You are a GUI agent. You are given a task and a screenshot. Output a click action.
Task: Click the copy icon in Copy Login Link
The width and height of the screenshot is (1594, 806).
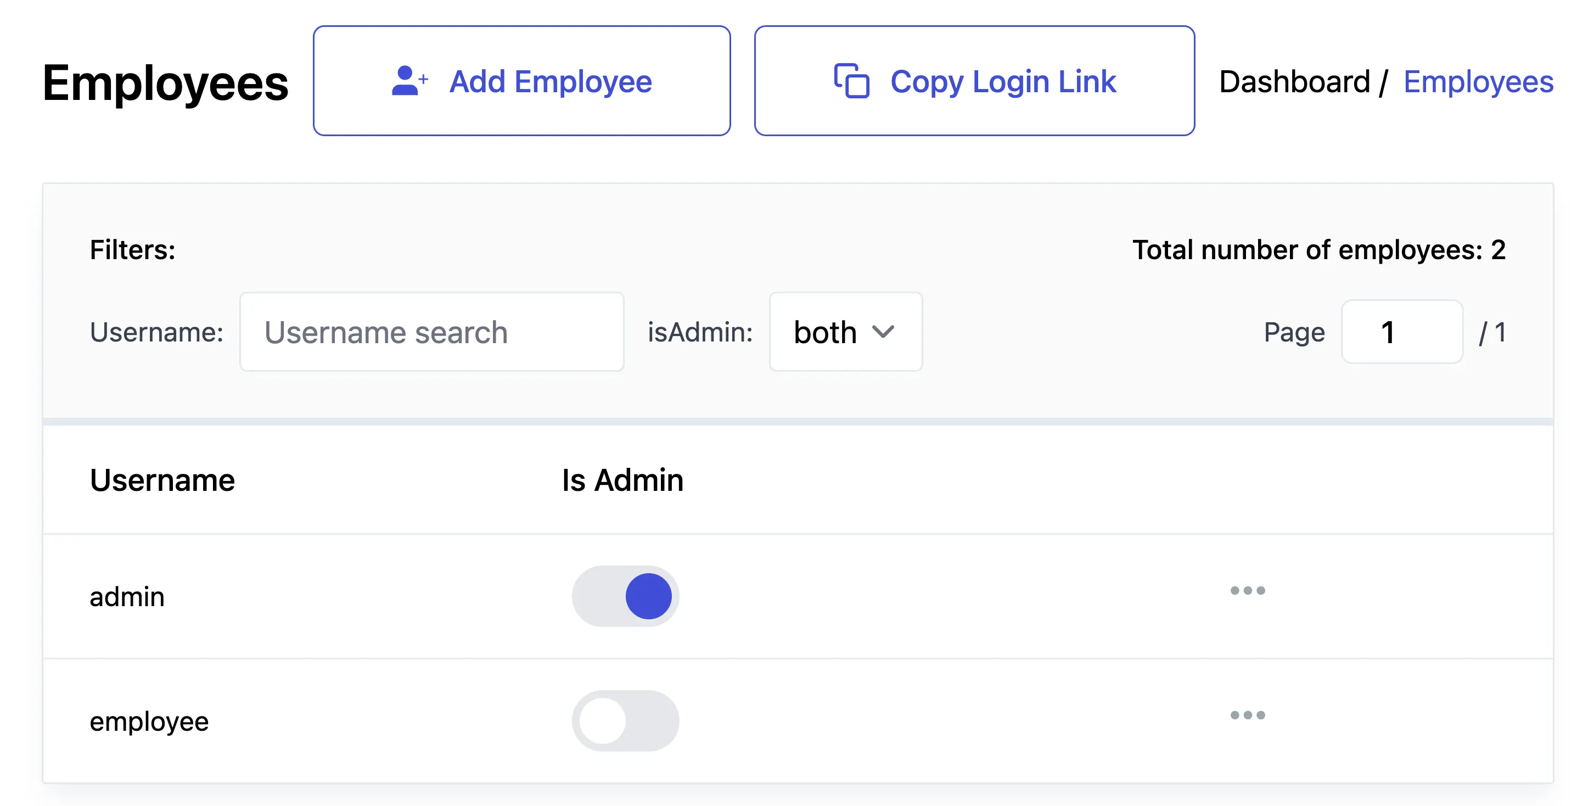pyautogui.click(x=851, y=81)
